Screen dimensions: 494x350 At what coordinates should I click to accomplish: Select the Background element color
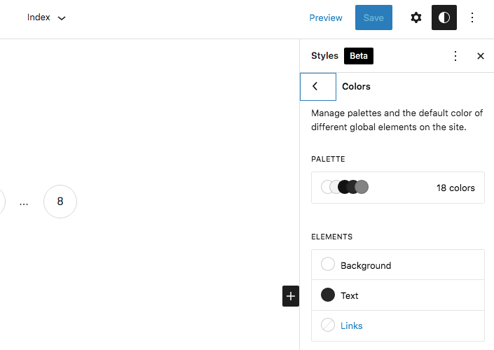point(366,265)
